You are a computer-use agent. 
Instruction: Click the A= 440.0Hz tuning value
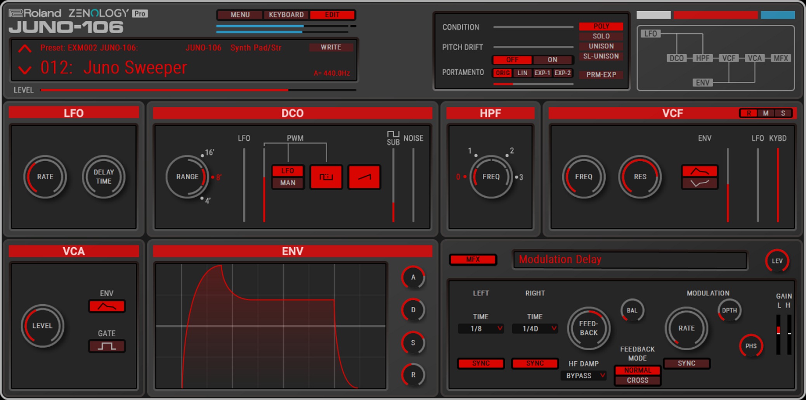tap(332, 73)
